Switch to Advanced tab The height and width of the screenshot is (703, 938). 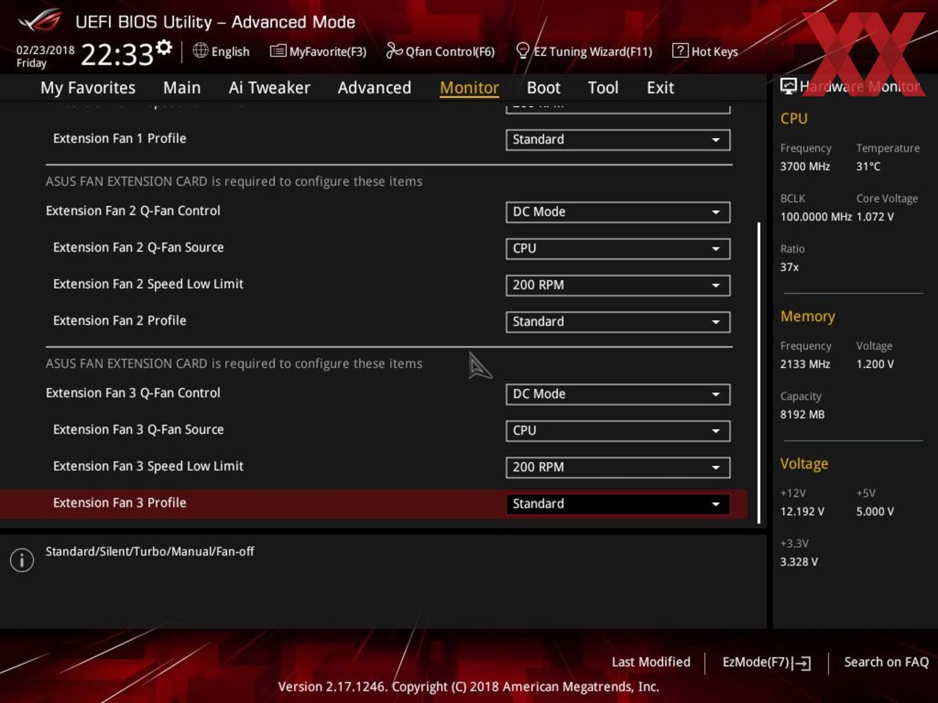[375, 88]
